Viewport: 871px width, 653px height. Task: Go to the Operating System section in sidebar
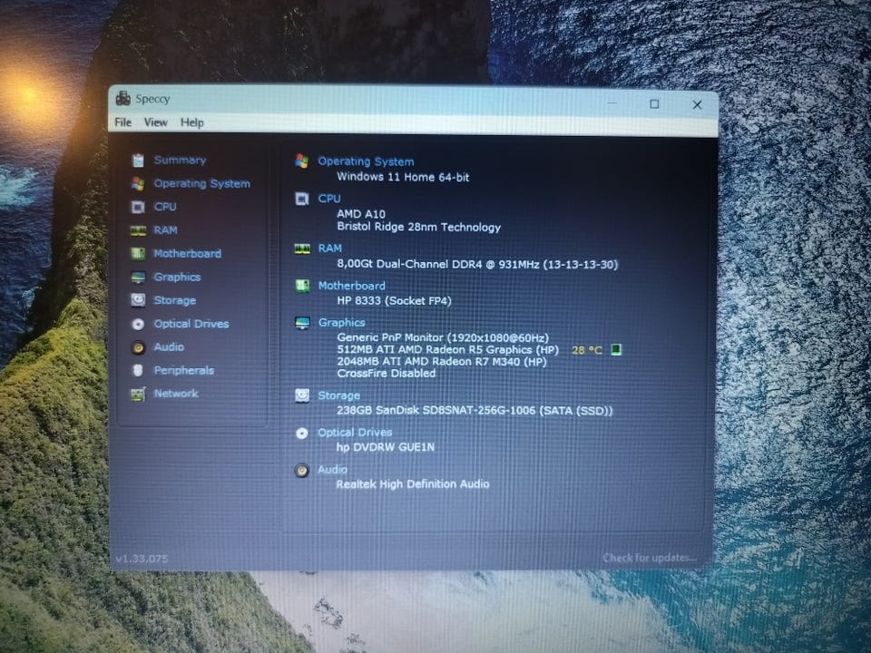pos(202,184)
